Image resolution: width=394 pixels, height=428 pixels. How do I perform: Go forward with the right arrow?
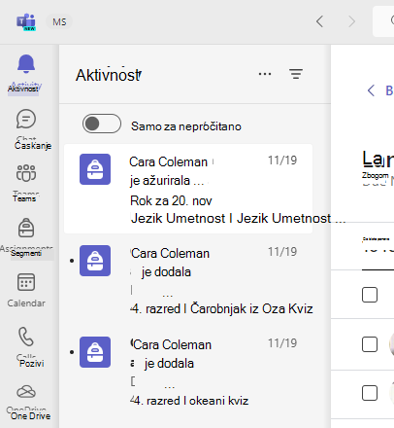coord(351,21)
